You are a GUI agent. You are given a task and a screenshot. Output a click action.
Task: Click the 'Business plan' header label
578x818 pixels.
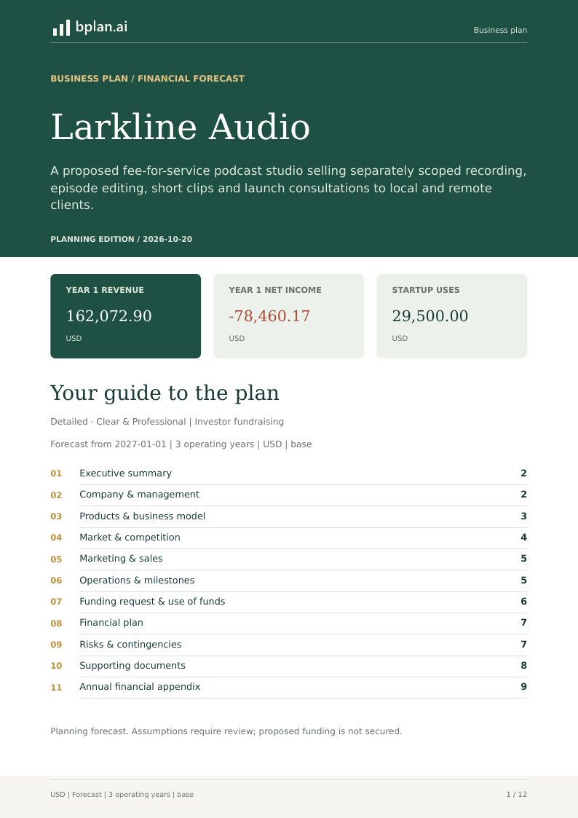coord(500,31)
